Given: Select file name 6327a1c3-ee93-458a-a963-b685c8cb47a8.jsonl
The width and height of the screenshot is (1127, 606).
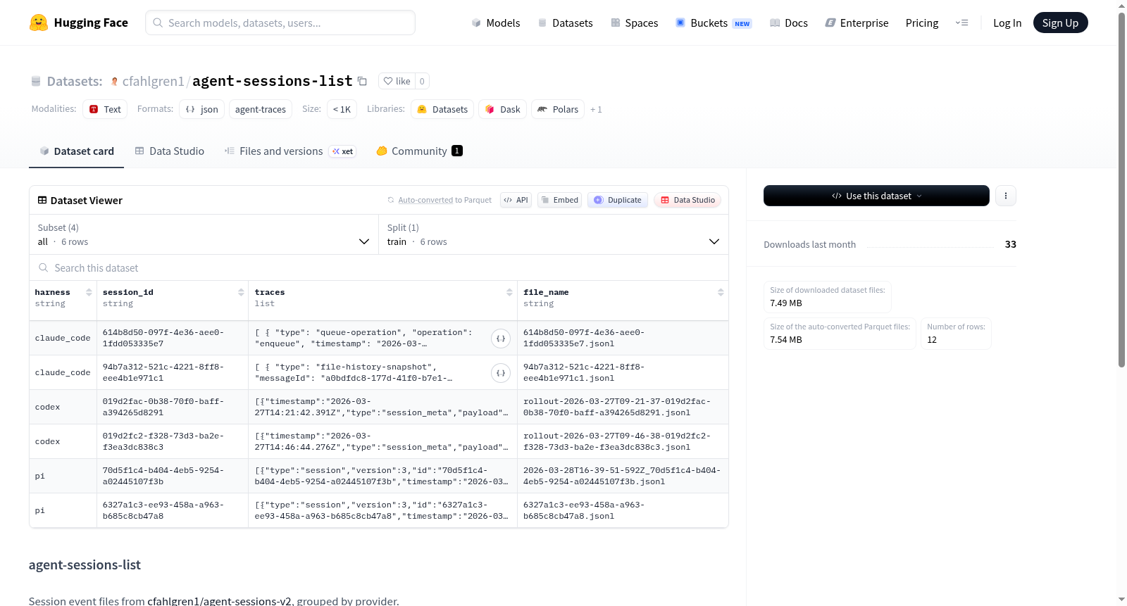Looking at the screenshot, I should click(623, 510).
